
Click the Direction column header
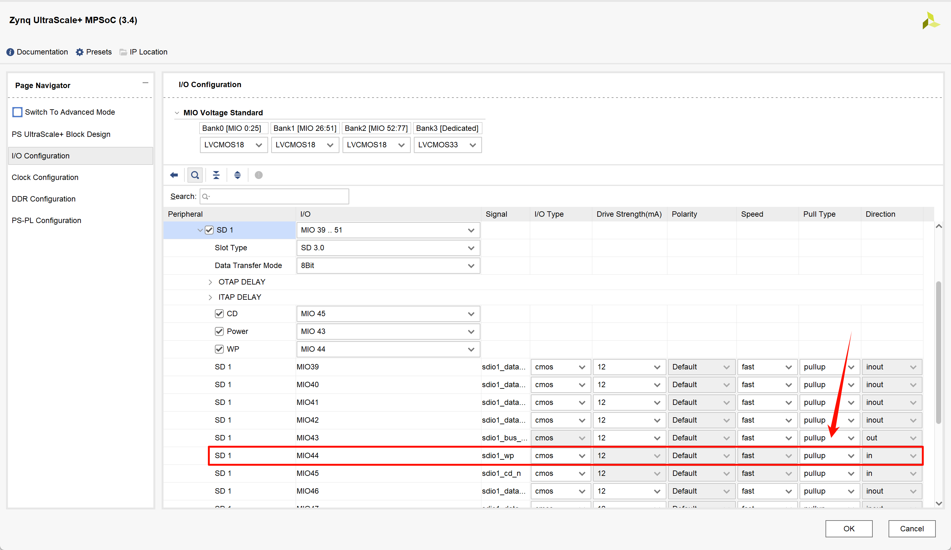(x=892, y=214)
